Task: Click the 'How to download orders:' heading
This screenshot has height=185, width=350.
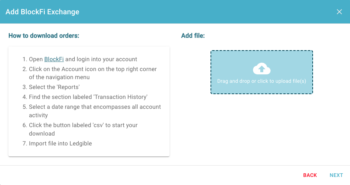Action: (x=44, y=36)
